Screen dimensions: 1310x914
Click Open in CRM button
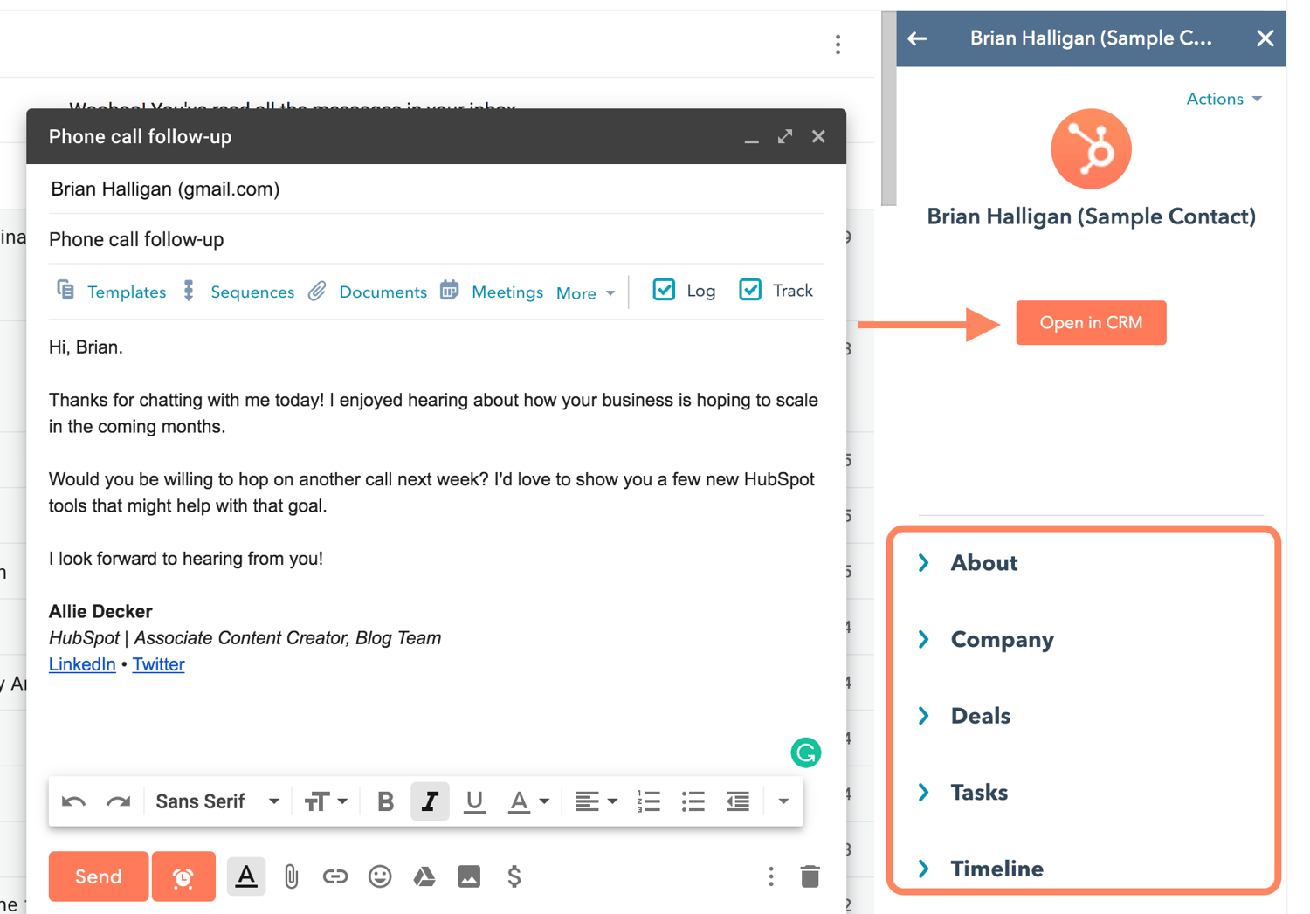pyautogui.click(x=1091, y=322)
